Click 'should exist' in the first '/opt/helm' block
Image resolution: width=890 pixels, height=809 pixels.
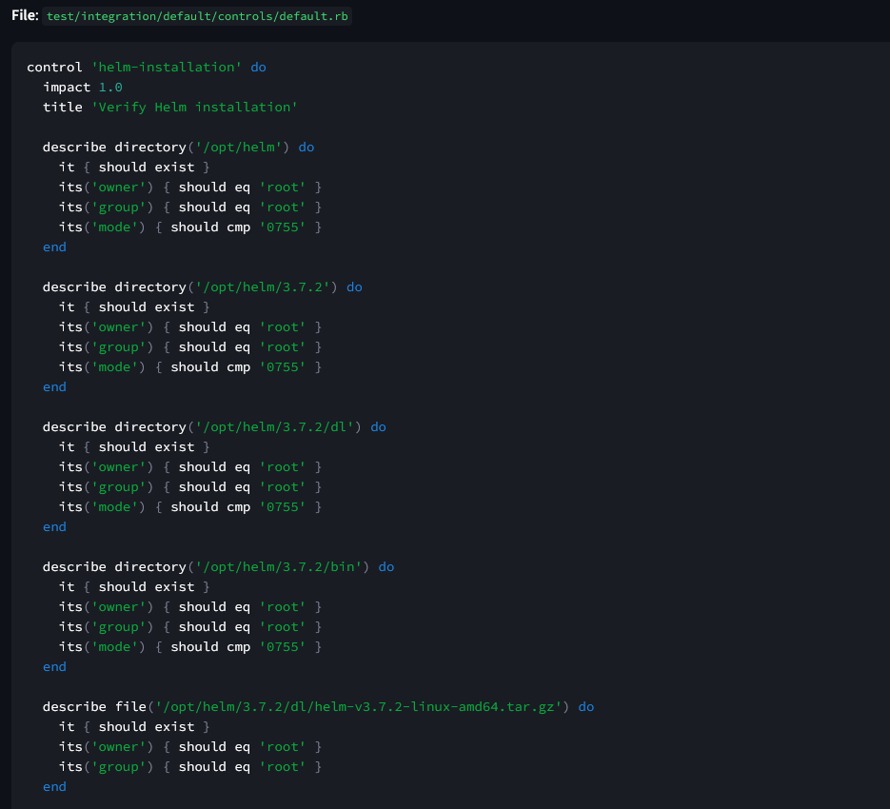click(x=146, y=168)
